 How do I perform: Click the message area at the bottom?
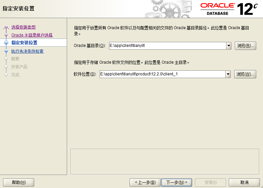pyautogui.click(x=165, y=162)
